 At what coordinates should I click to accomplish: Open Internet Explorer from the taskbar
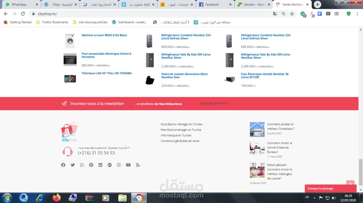click(x=40, y=198)
